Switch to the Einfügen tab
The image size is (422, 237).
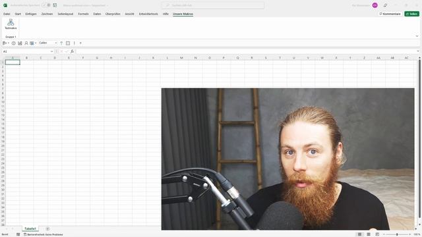click(31, 14)
